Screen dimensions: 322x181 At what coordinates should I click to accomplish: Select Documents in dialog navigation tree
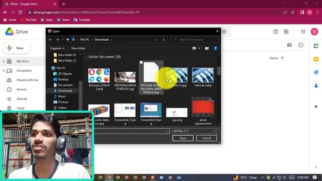pos(65,85)
